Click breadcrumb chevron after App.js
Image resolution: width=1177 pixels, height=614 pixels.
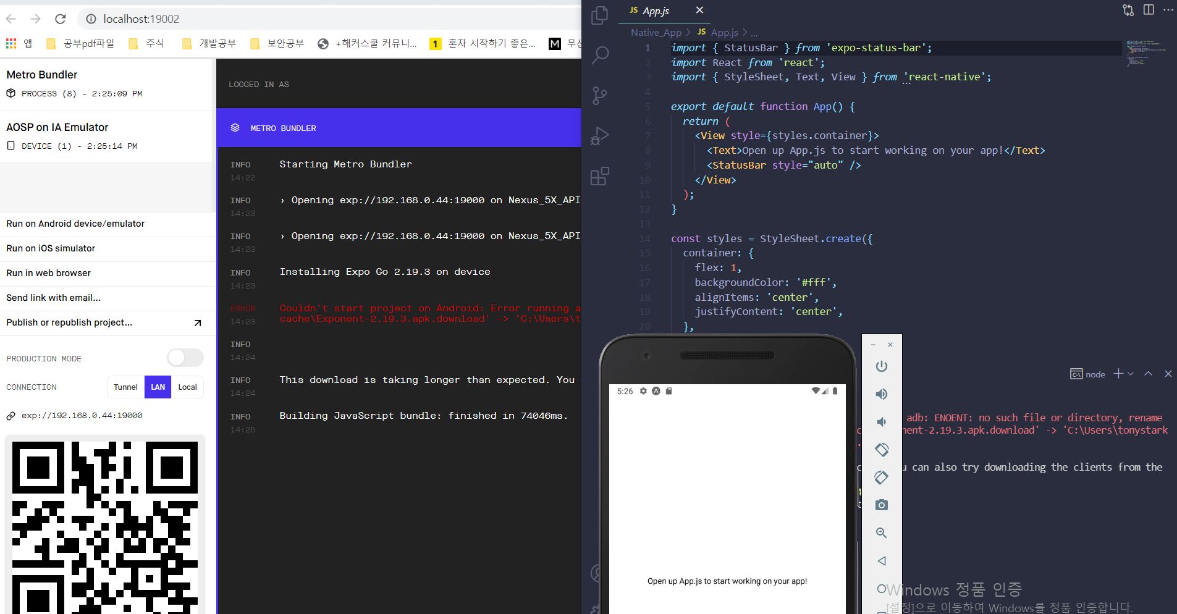click(745, 32)
